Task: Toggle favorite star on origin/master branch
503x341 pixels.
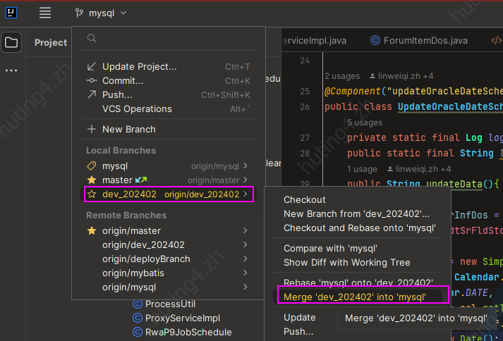Action: click(x=91, y=230)
